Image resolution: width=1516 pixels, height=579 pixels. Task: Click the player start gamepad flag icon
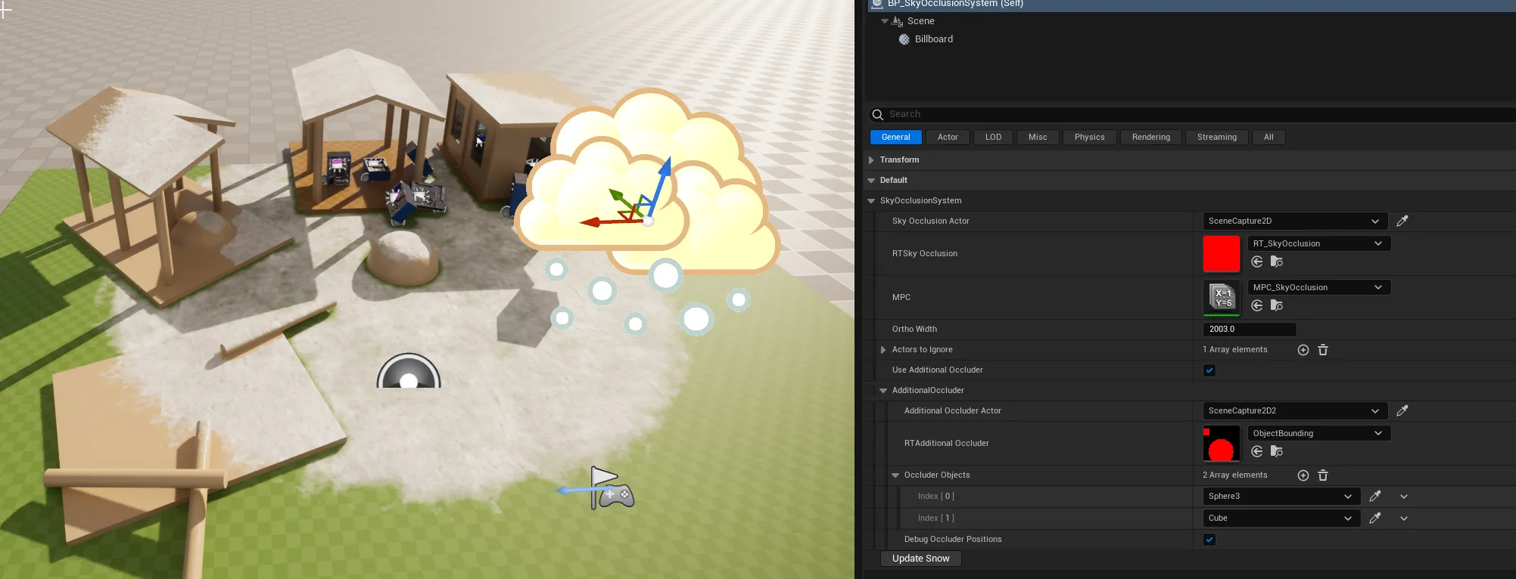612,488
